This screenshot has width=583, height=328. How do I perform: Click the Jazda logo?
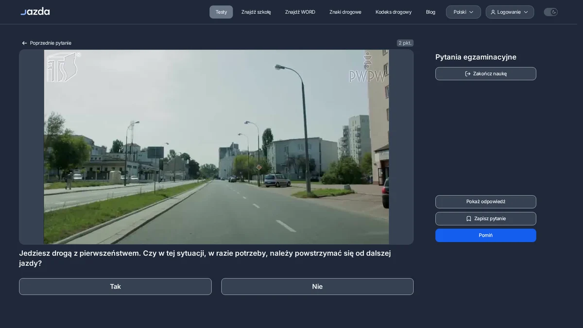[x=35, y=12]
